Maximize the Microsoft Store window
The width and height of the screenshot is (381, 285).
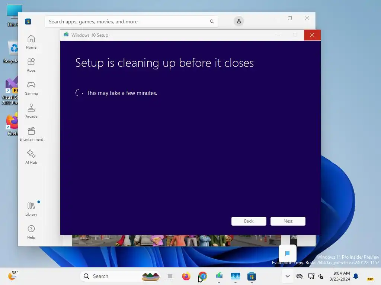[289, 18]
